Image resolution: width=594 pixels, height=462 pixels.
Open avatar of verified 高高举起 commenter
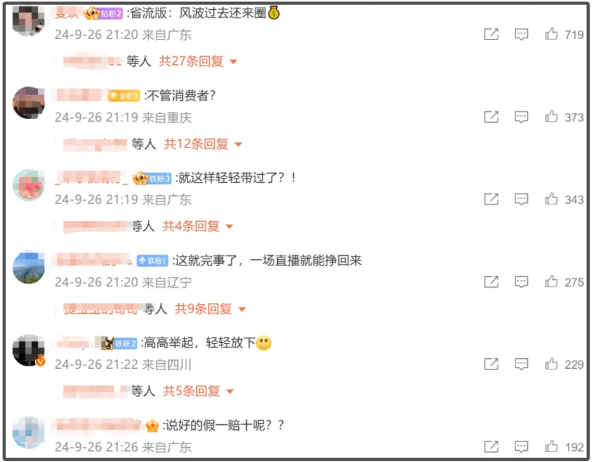click(28, 350)
